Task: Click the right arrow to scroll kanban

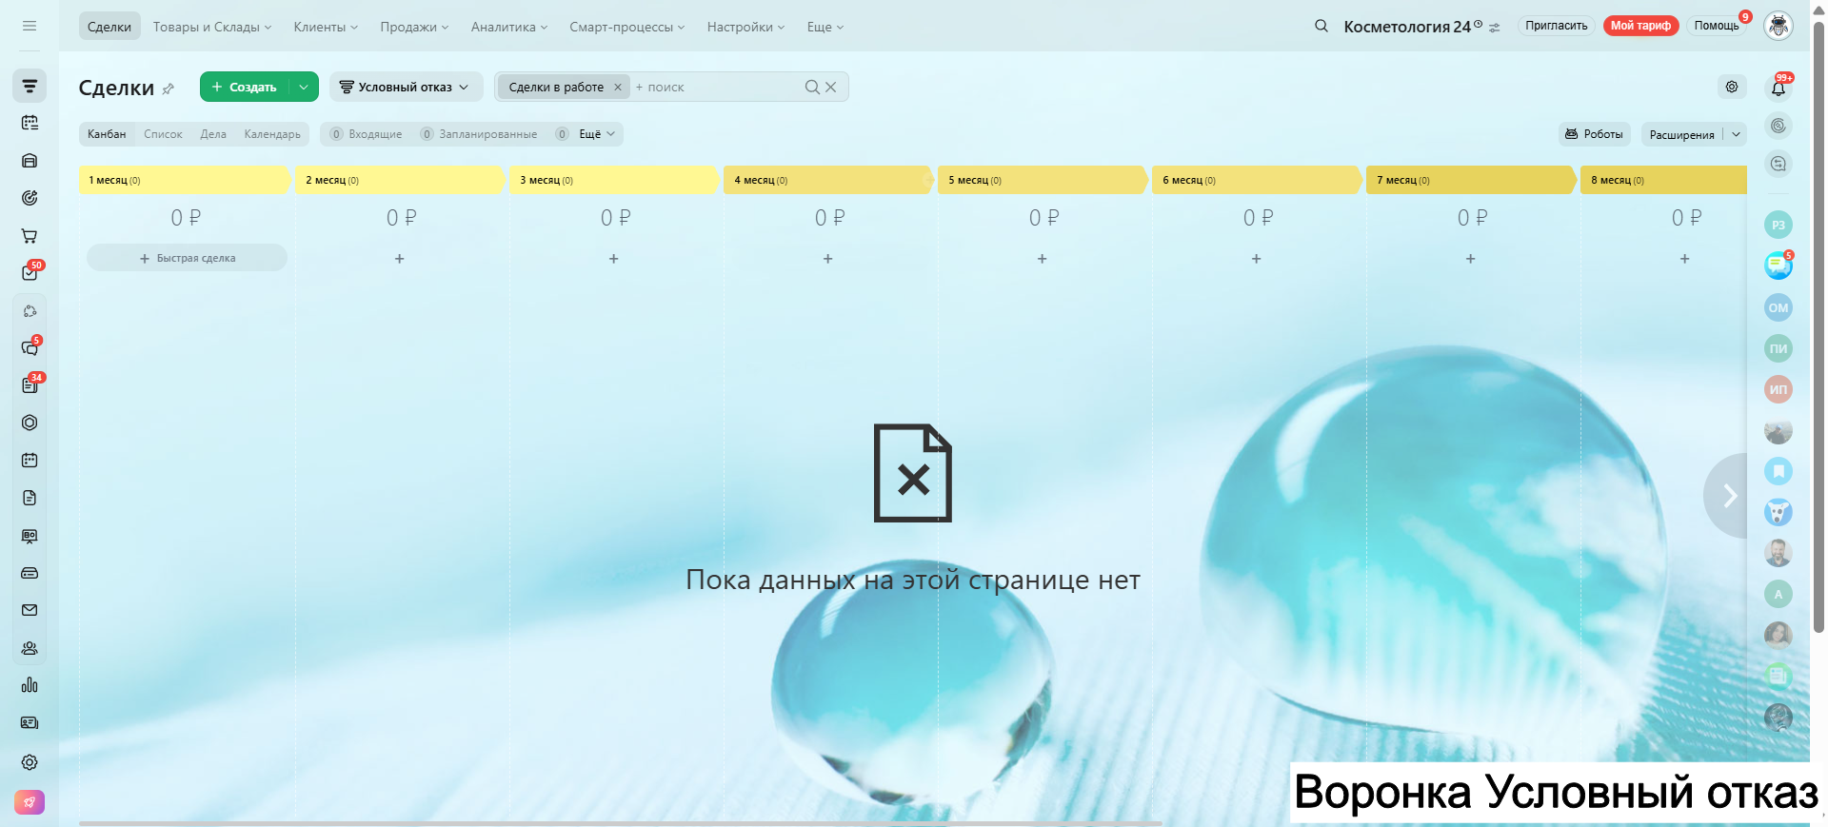Action: (x=1729, y=496)
